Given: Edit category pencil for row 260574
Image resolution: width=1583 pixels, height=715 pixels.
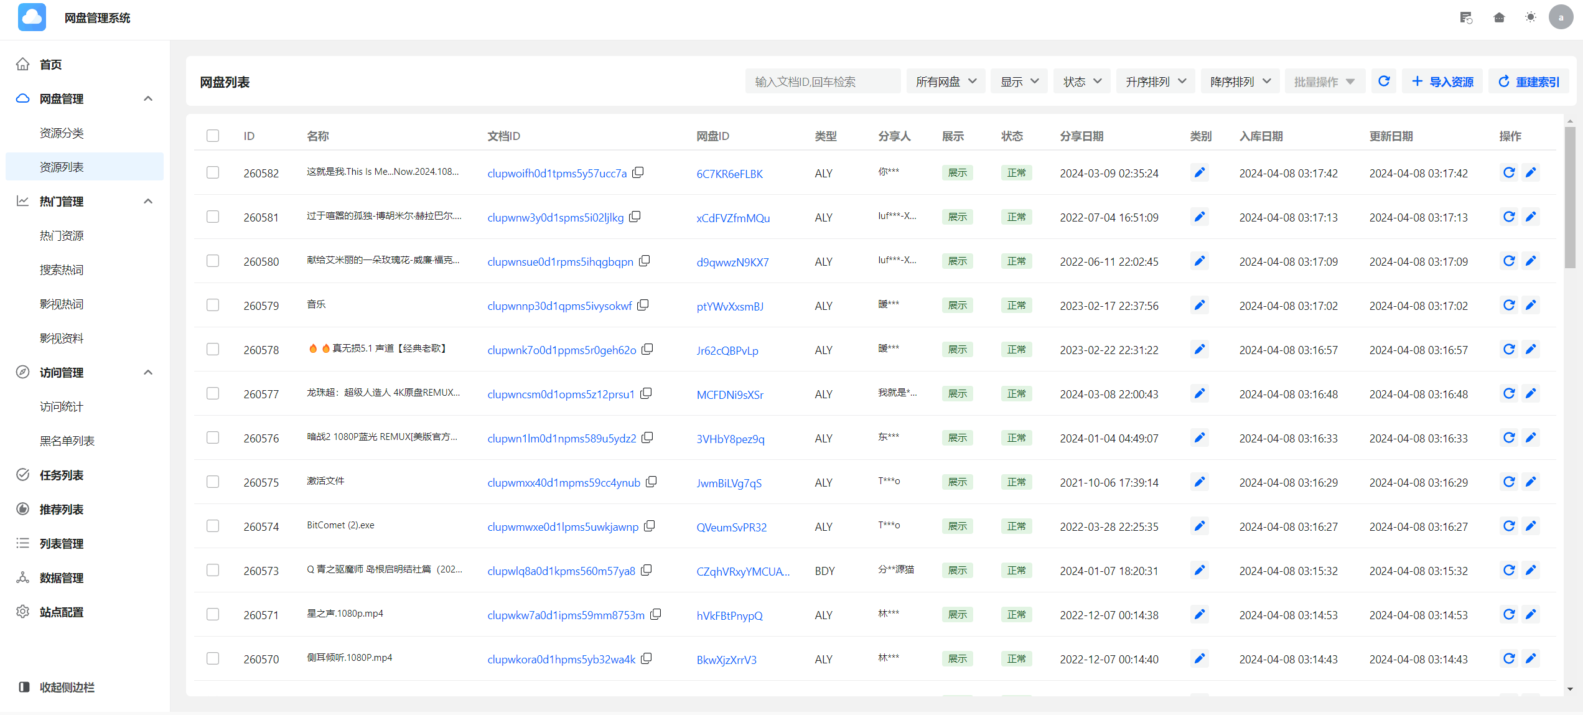Looking at the screenshot, I should coord(1199,526).
